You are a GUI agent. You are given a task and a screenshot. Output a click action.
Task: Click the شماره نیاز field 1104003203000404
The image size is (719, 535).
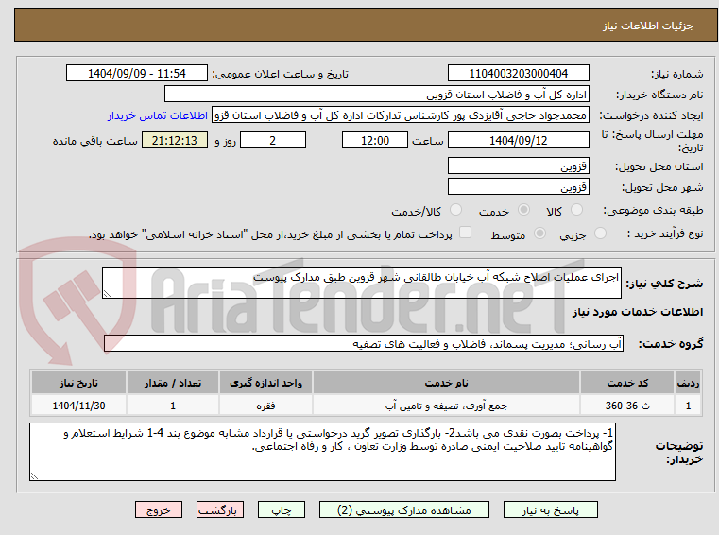coord(518,73)
